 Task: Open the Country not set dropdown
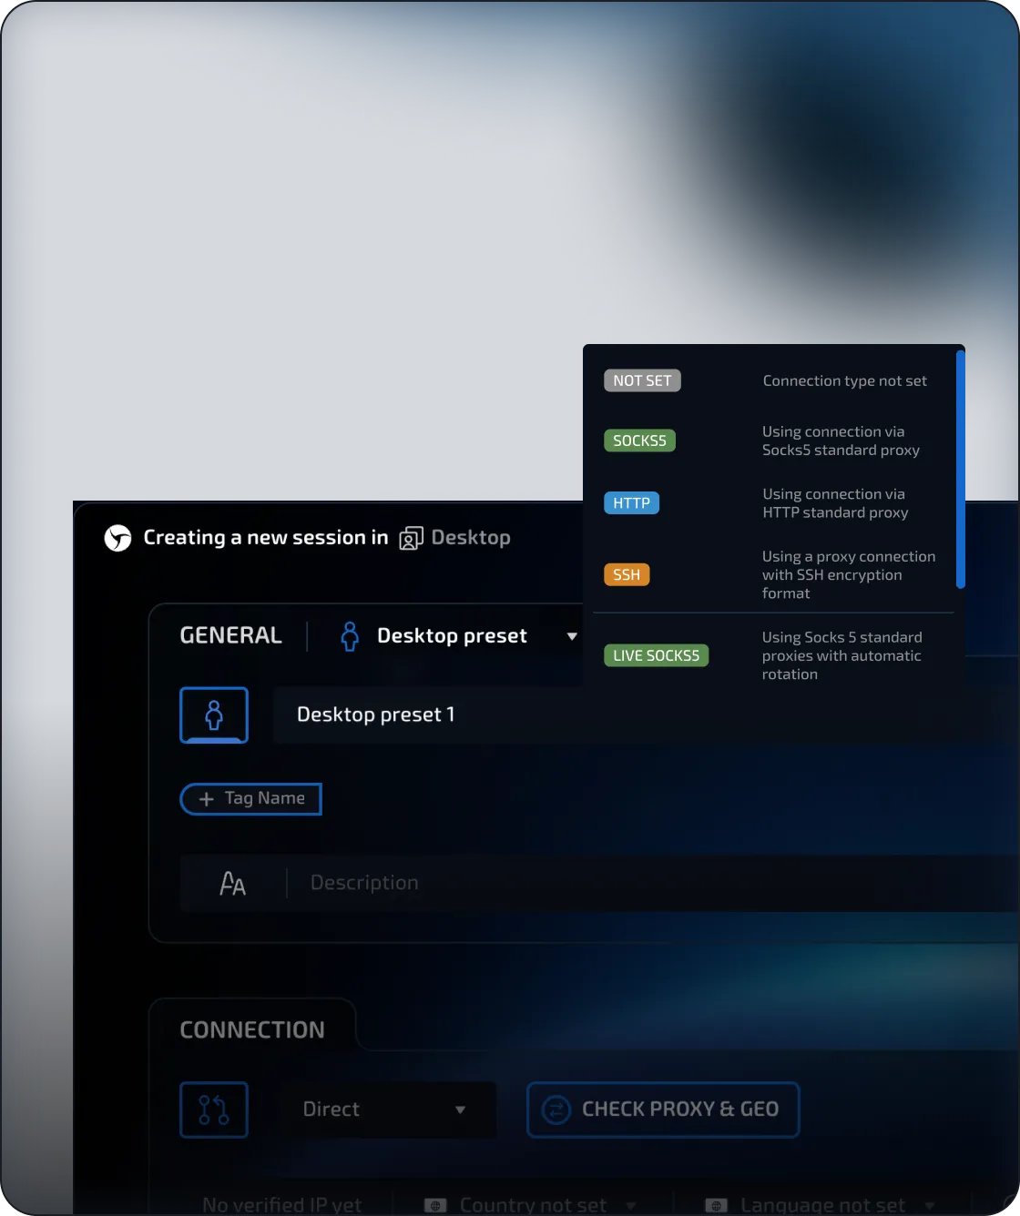click(x=533, y=1205)
